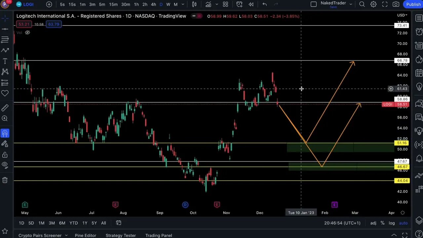The image size is (423, 238).
Task: Open the Strategy Tester tab
Action: point(121,235)
